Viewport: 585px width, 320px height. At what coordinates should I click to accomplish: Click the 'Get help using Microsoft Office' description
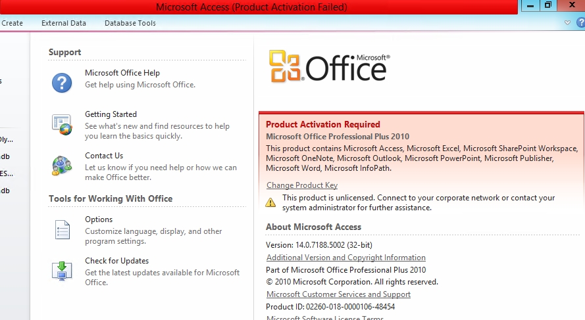[x=140, y=85]
